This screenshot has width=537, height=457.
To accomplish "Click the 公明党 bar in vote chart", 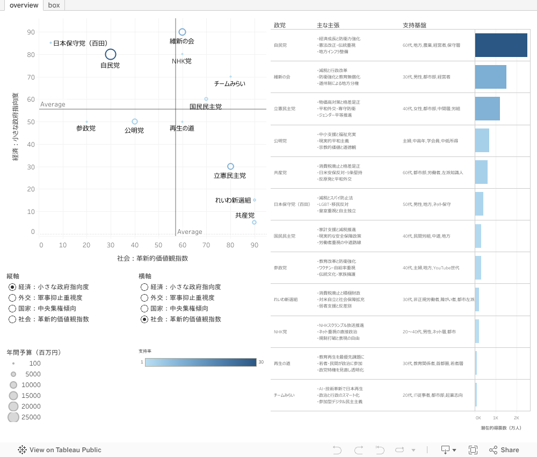I will coord(482,140).
